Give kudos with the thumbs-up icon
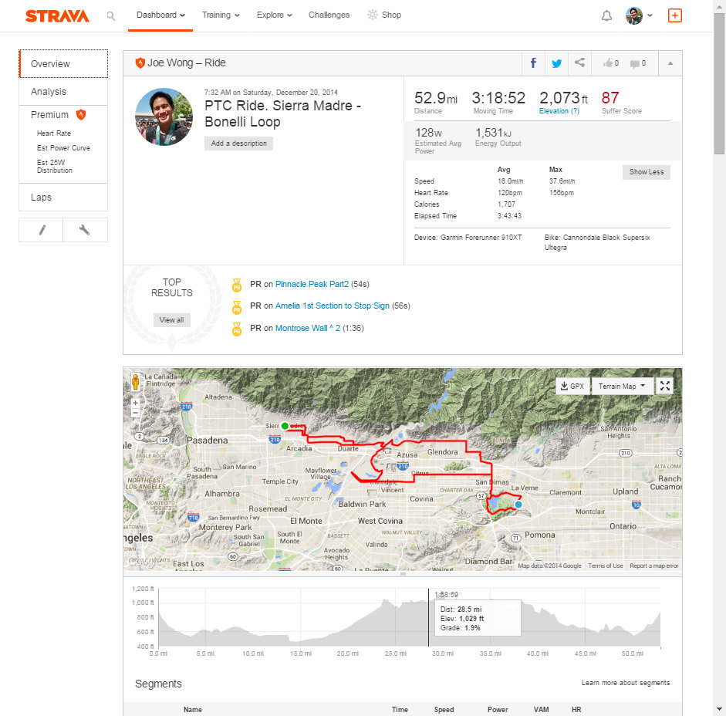This screenshot has height=716, width=726. pos(611,63)
